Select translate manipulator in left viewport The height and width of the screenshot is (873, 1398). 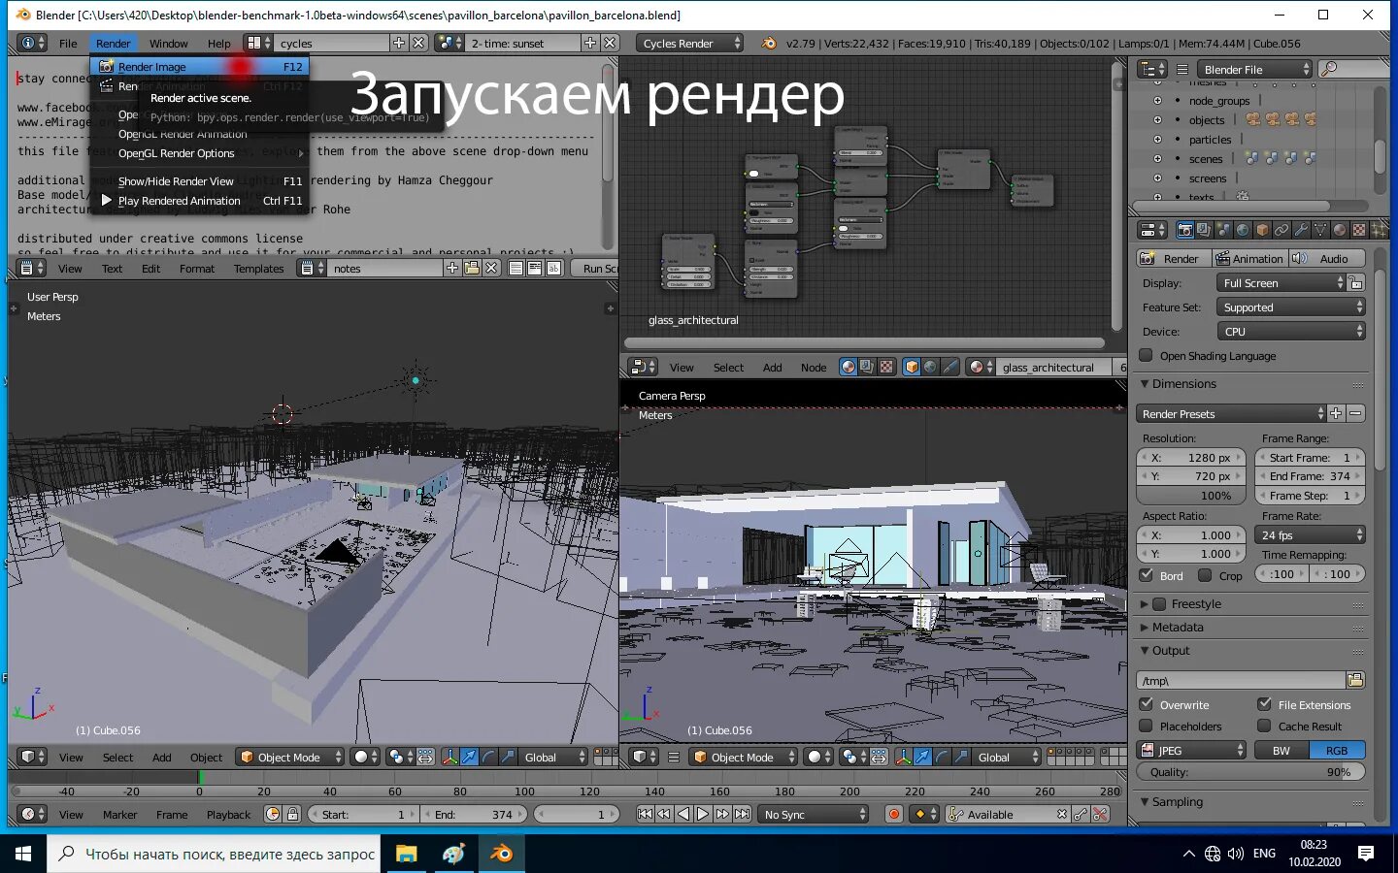(x=470, y=757)
